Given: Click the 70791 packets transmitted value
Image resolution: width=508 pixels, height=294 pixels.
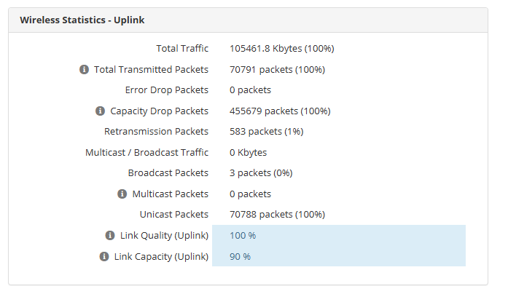Looking at the screenshot, I should (277, 69).
